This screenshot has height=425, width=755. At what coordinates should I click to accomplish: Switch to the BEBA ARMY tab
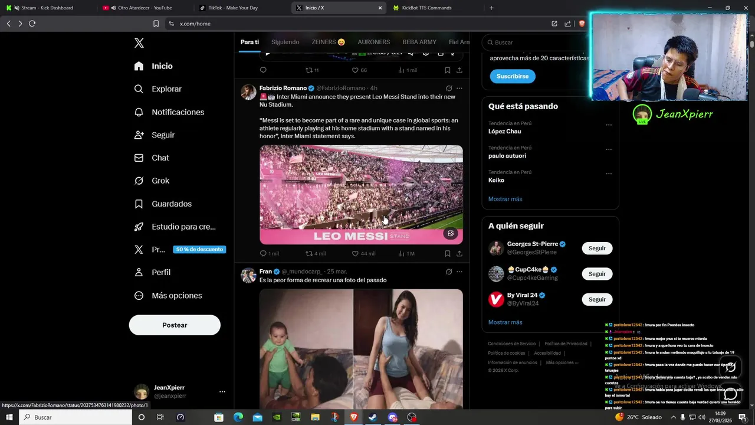(x=419, y=42)
